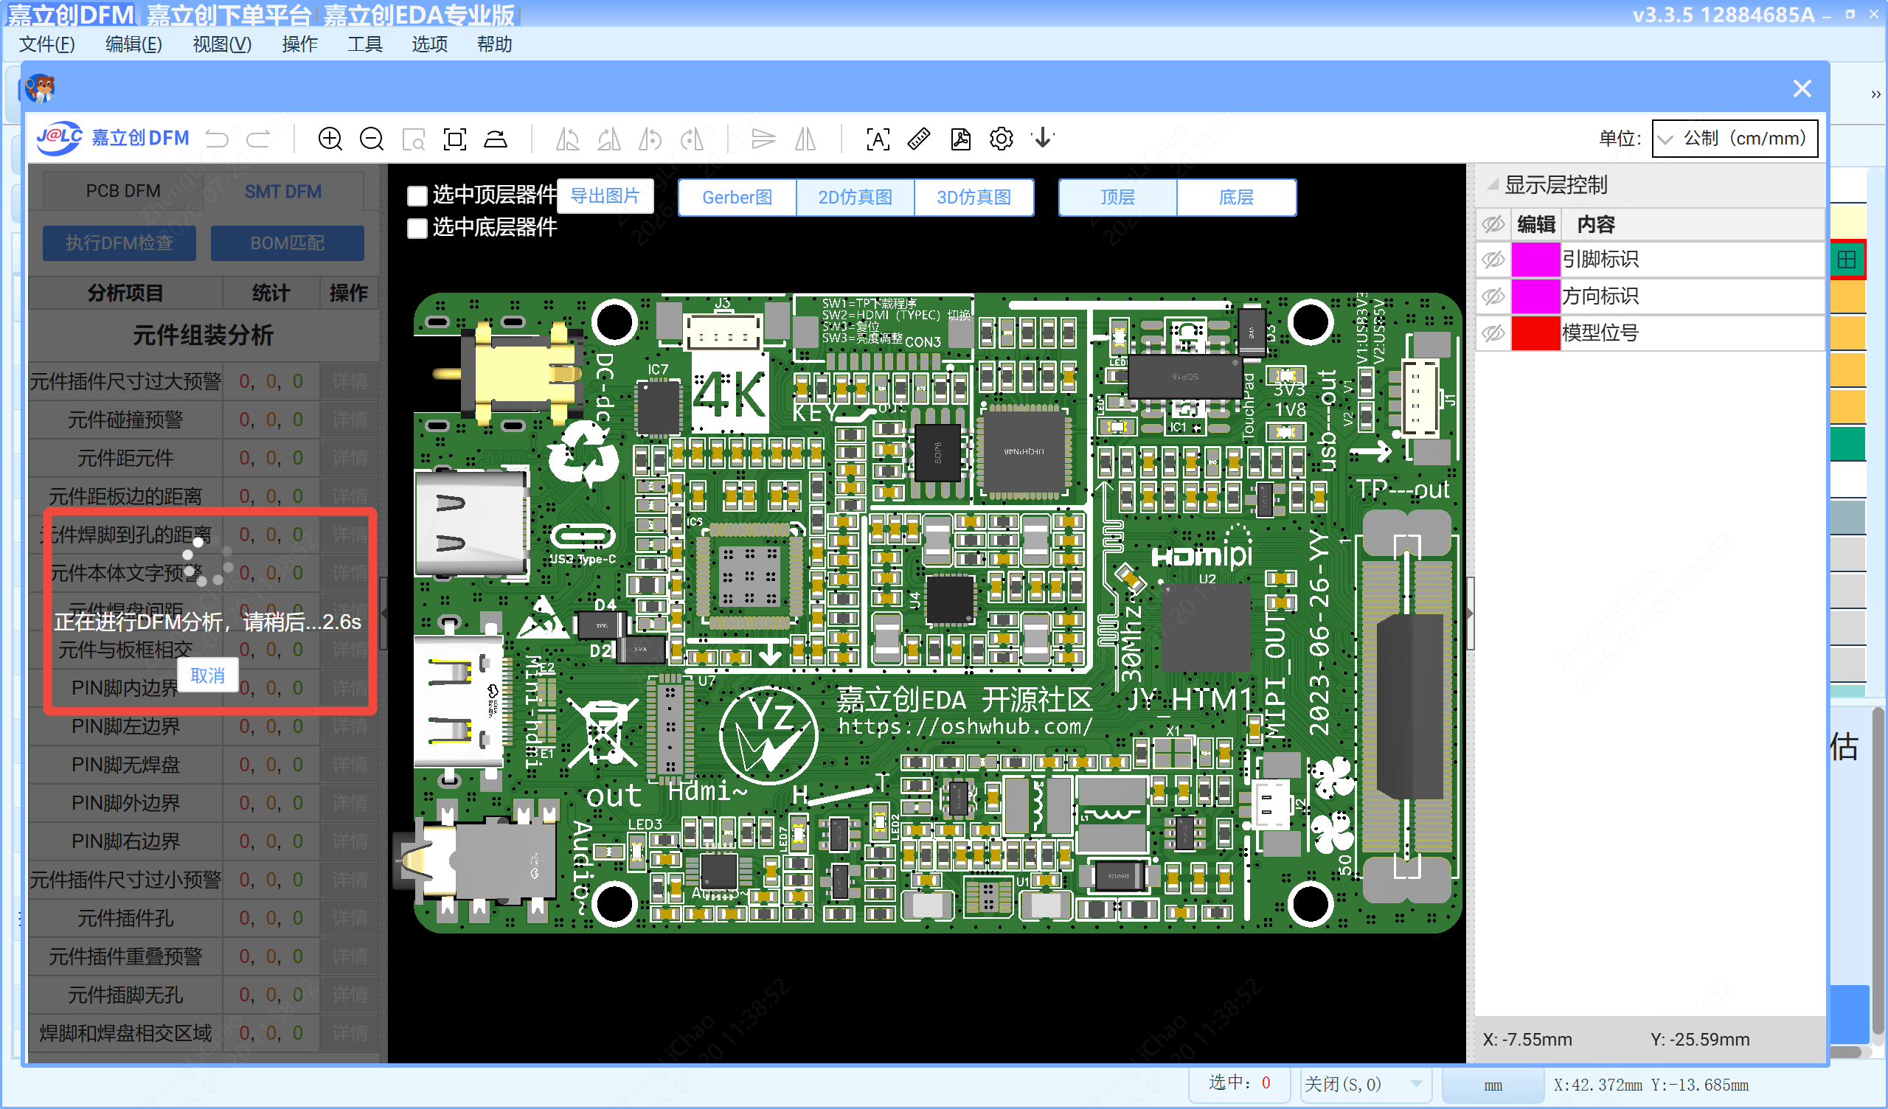Image resolution: width=1888 pixels, height=1109 pixels.
Task: Select the ruler measurement tool
Action: click(919, 139)
